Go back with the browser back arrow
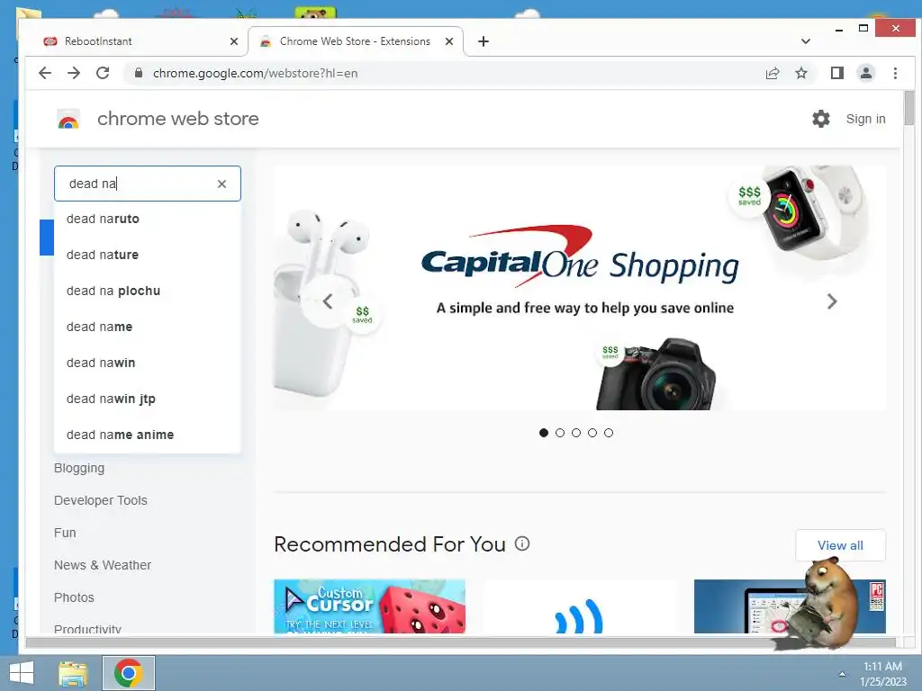This screenshot has height=691, width=922. pyautogui.click(x=45, y=73)
